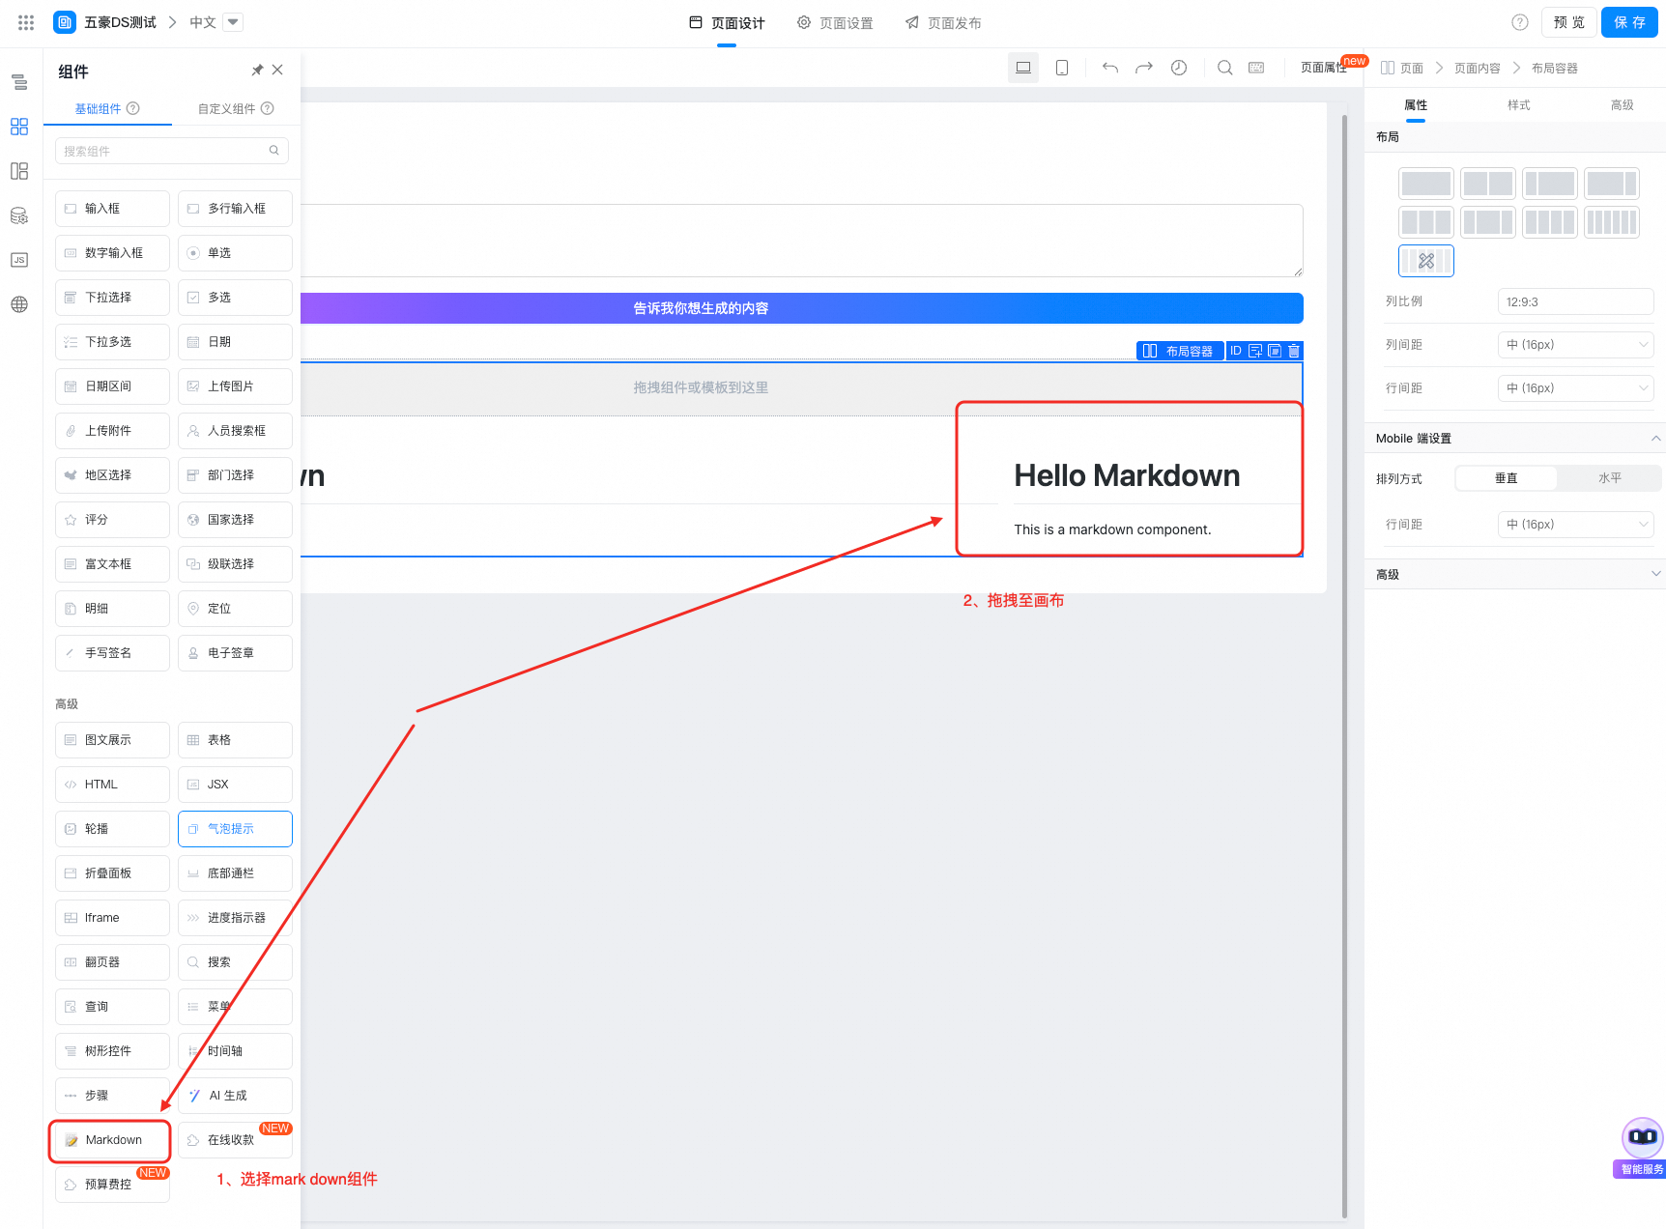Open the history clock icon

pyautogui.click(x=1179, y=68)
